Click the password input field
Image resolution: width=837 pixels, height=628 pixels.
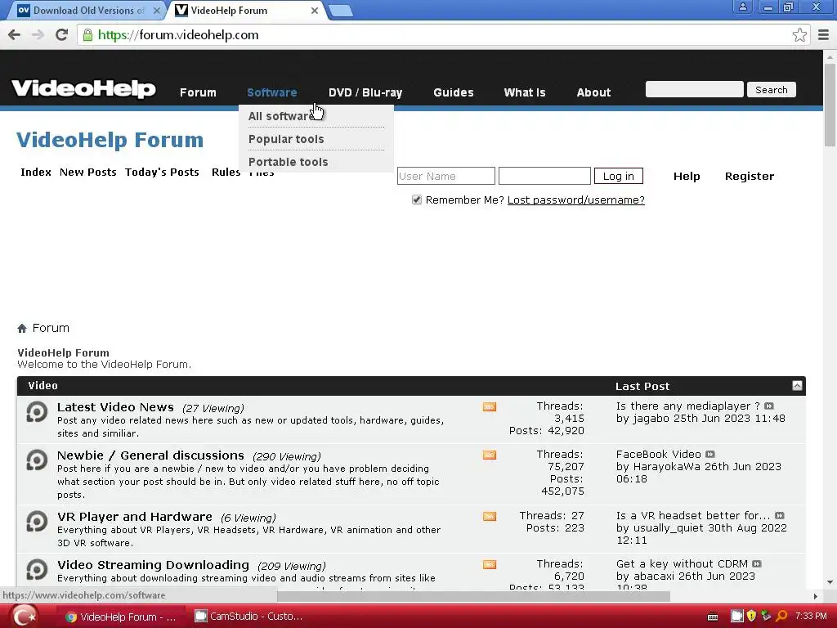click(x=544, y=177)
